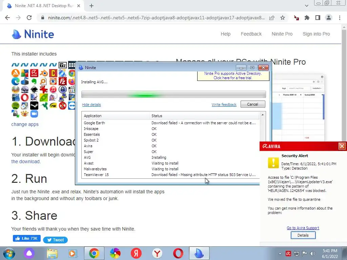Viewport: 347px width, 260px height.
Task: Open Chrome extensions puzzle icon
Action: tap(307, 18)
